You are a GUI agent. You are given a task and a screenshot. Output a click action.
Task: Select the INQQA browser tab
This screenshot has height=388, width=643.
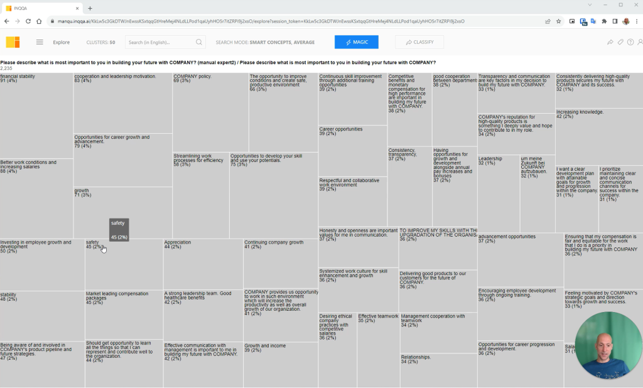tap(41, 8)
